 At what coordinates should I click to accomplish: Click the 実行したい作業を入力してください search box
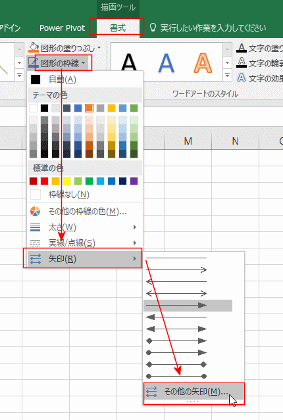[x=213, y=28]
